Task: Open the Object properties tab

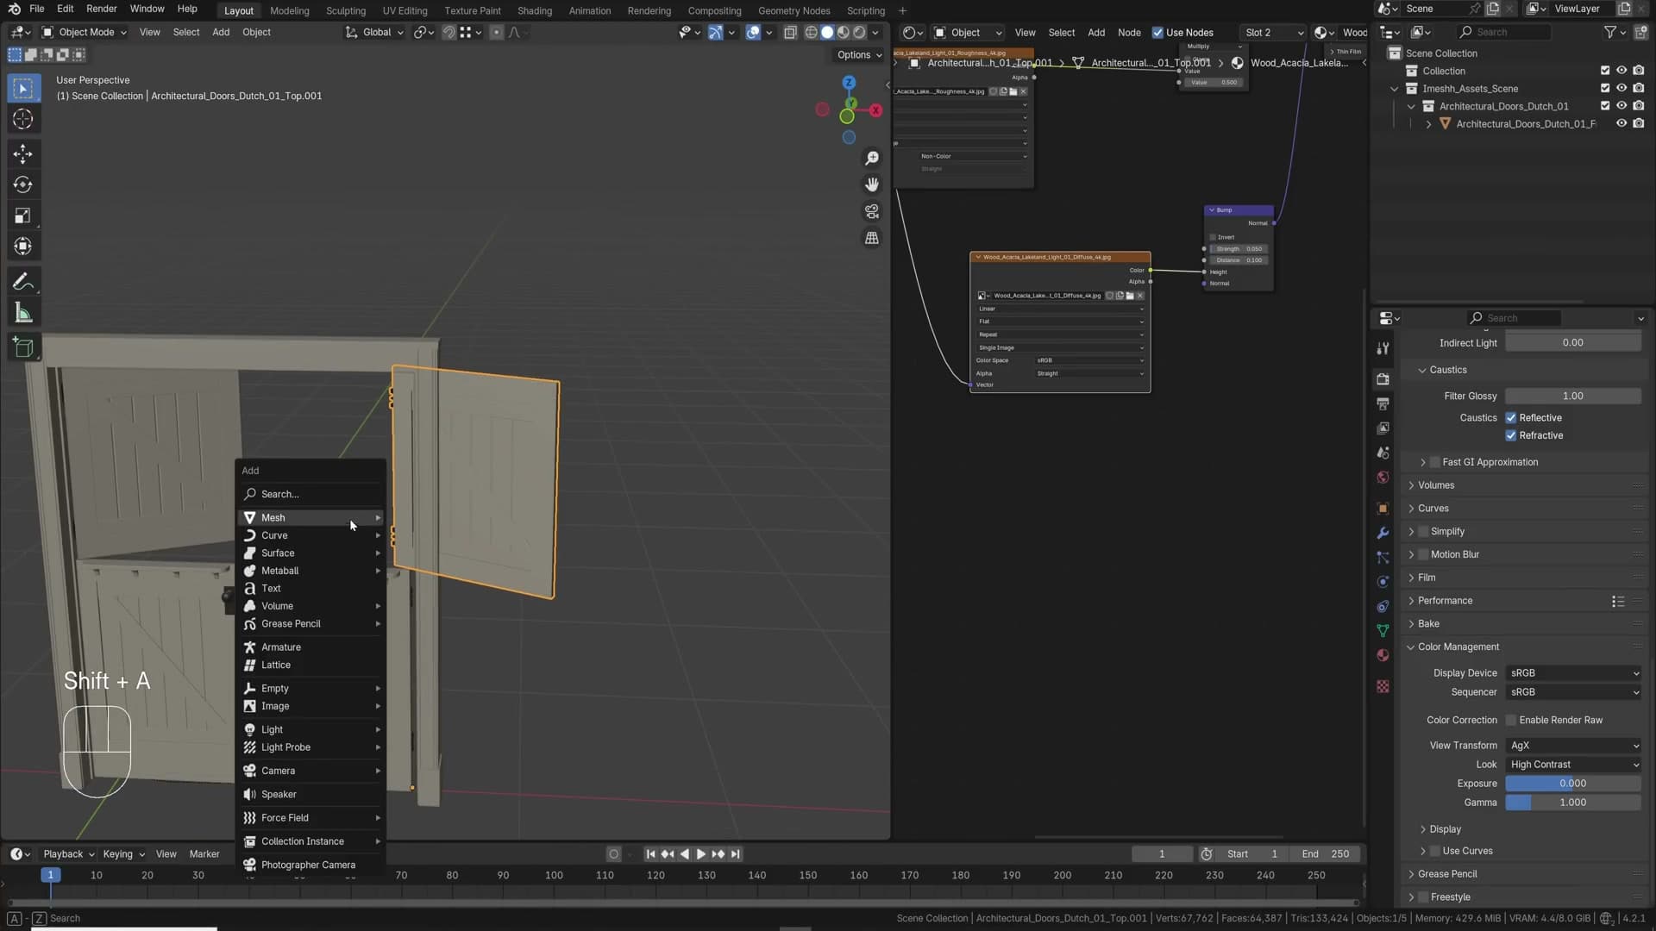Action: click(1383, 509)
